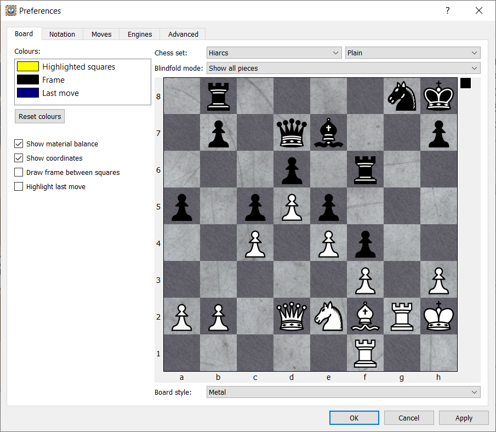Screen dimensions: 496x432
Task: Click the white queen on d2
Action: (x=292, y=316)
